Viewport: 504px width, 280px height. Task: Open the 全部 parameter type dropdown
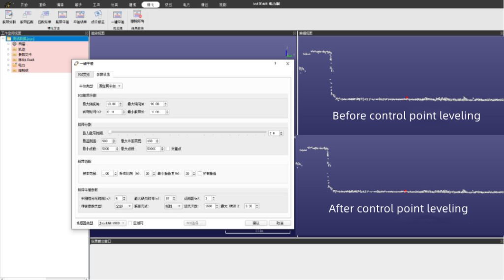point(124,206)
